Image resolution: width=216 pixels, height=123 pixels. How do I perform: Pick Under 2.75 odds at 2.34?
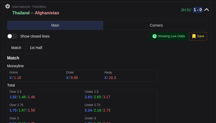click(x=88, y=110)
